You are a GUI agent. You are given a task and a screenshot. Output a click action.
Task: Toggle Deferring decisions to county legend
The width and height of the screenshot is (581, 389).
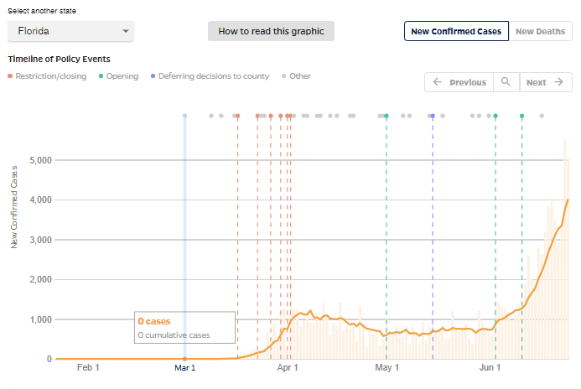click(x=210, y=76)
